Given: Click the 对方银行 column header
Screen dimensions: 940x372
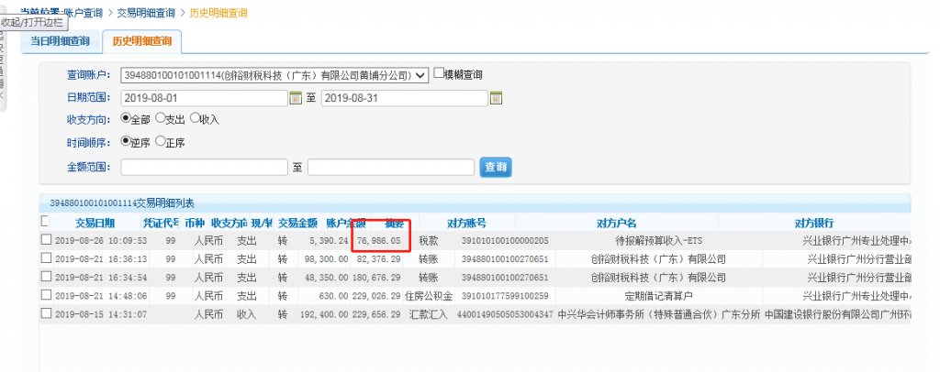Looking at the screenshot, I should (x=813, y=224).
